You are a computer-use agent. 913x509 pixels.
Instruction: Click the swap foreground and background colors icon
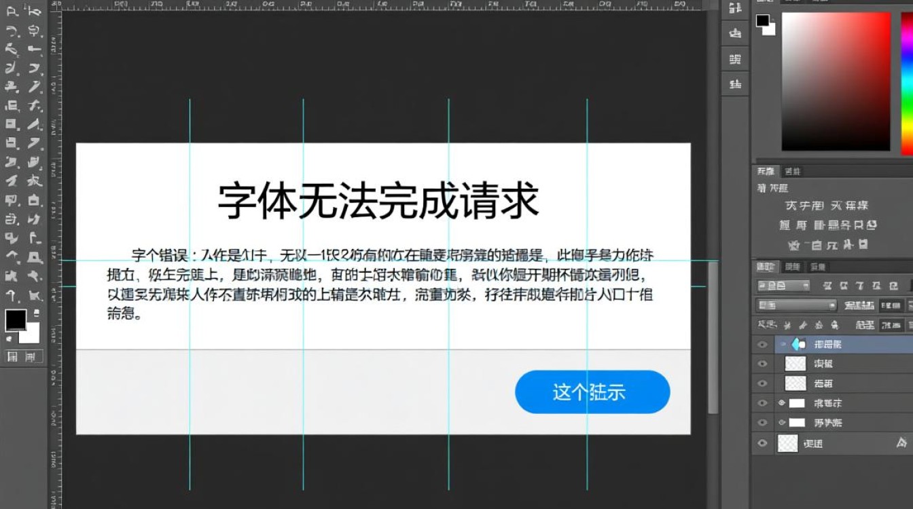click(36, 312)
